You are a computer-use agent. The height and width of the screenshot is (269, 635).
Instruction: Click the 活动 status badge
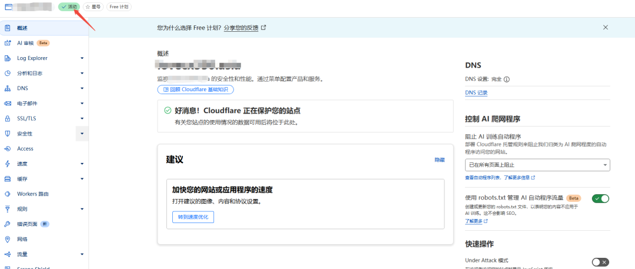pyautogui.click(x=69, y=7)
